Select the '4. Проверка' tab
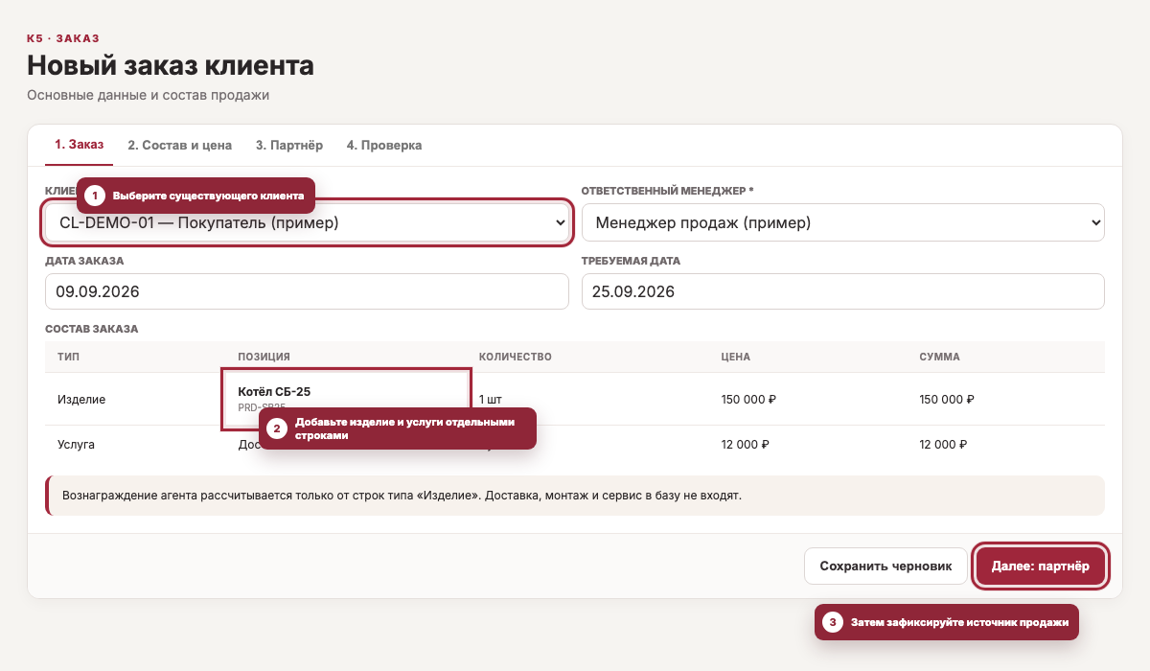 pyautogui.click(x=384, y=145)
